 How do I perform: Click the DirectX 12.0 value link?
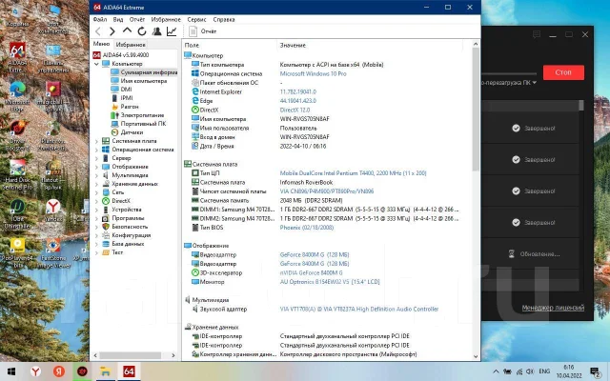pyautogui.click(x=295, y=110)
